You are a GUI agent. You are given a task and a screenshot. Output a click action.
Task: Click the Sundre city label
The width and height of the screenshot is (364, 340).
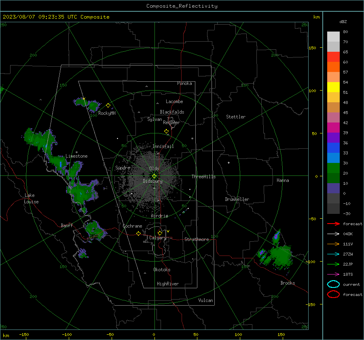coord(123,167)
